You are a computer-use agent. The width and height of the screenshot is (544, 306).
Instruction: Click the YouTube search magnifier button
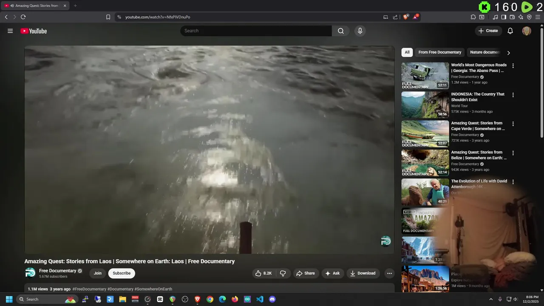point(341,31)
